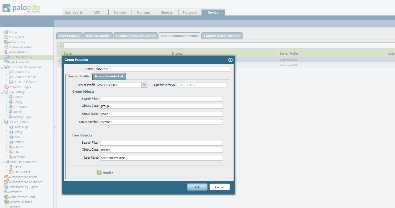The height and width of the screenshot is (208, 395).
Task: Click the Certificate Profile icon
Action: (x=11, y=77)
